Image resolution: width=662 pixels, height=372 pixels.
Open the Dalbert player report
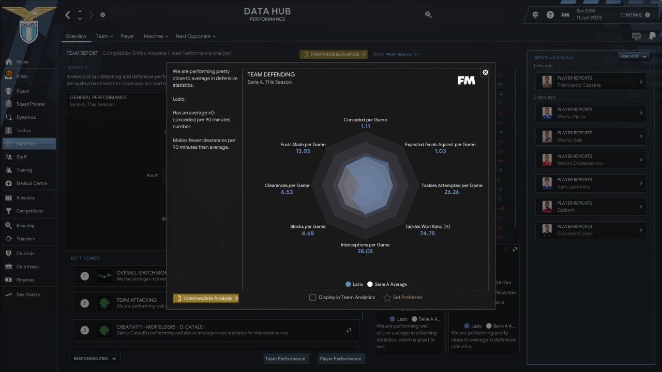(591, 207)
